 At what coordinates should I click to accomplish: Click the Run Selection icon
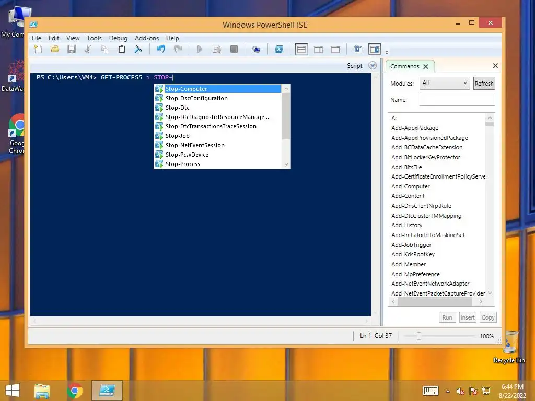click(x=217, y=50)
